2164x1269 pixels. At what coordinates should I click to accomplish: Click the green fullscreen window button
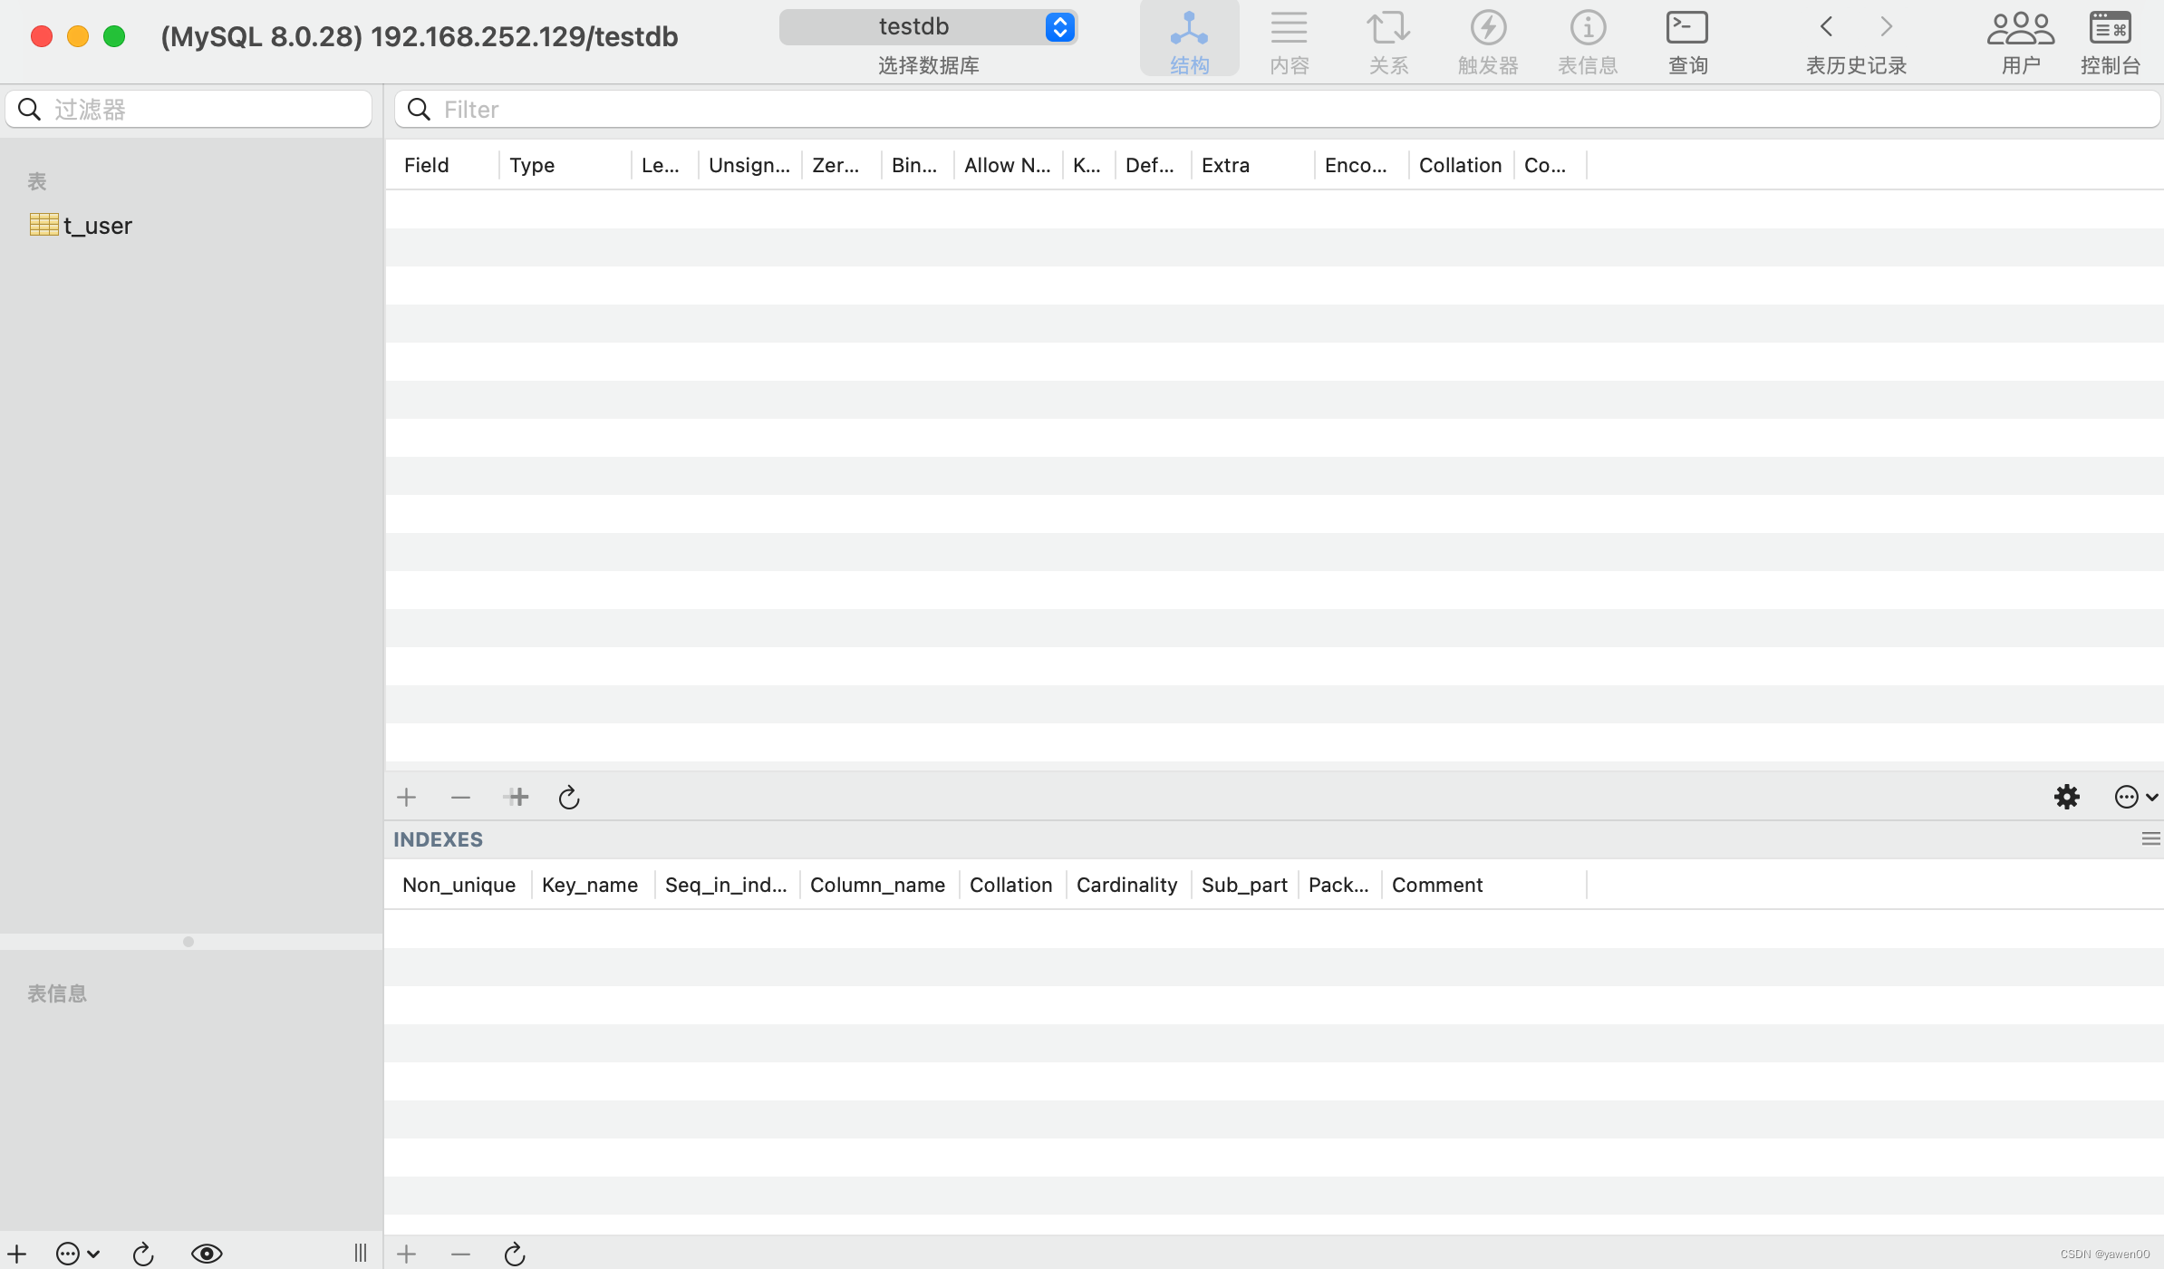pyautogui.click(x=114, y=36)
